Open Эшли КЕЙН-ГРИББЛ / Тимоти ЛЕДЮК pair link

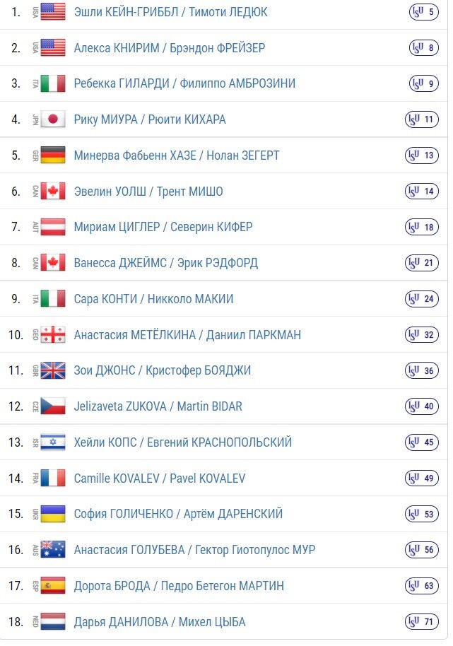click(170, 12)
